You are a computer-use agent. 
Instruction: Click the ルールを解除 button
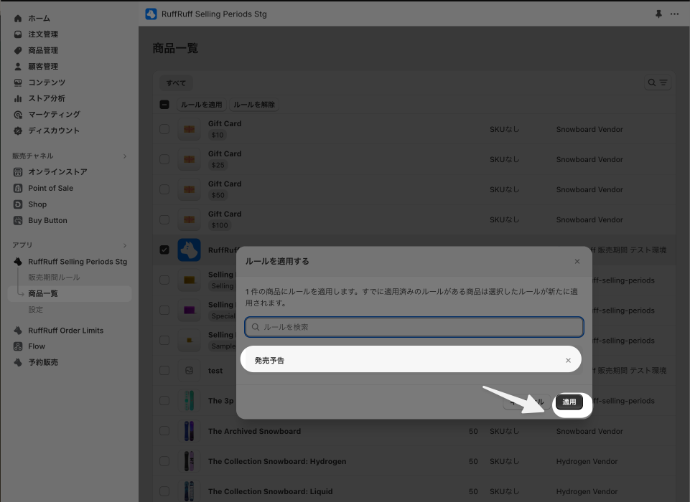(254, 105)
